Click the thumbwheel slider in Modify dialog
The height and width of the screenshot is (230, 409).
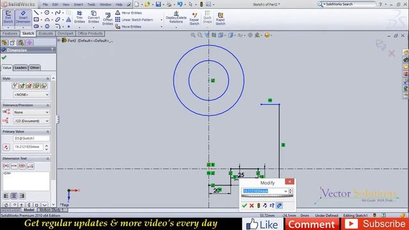click(267, 196)
